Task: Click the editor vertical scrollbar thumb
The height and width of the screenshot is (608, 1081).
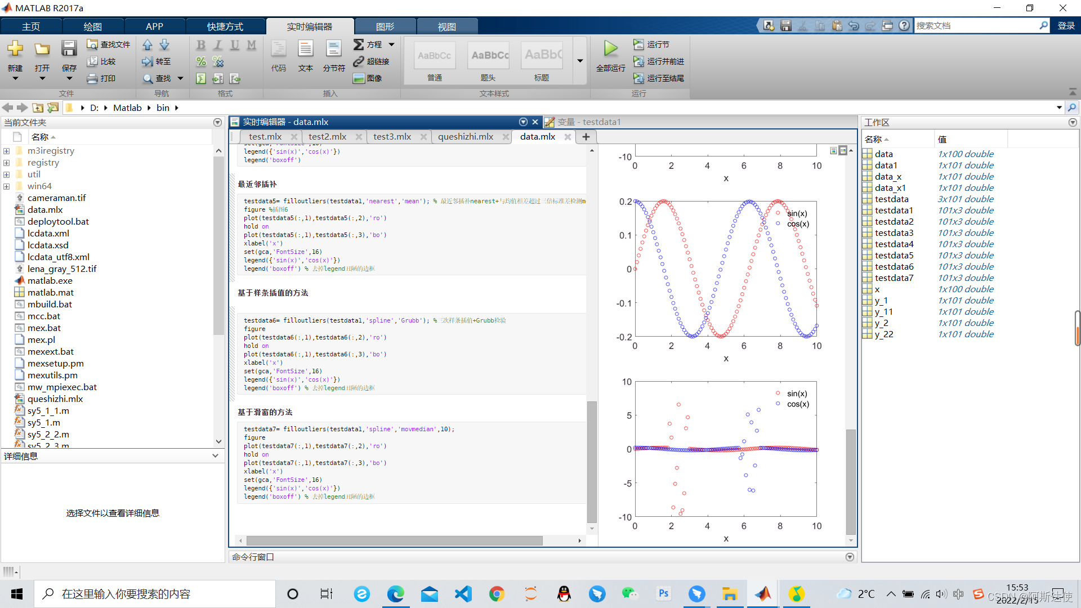Action: [x=592, y=462]
